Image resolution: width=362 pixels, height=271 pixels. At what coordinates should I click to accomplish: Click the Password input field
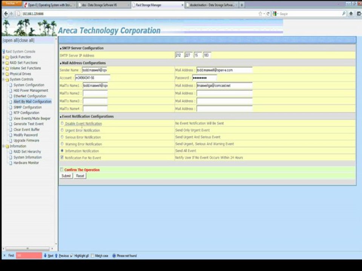(204, 78)
